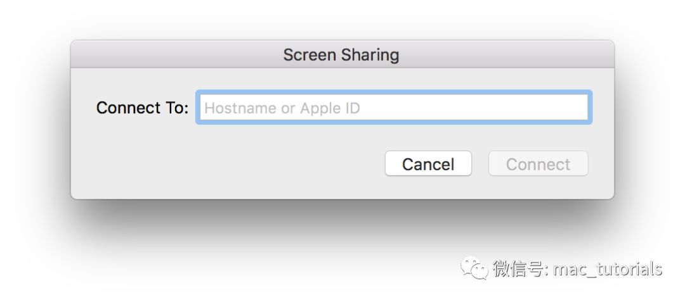This screenshot has height=300, width=685.
Task: Focus the Hostname or Apple ID field
Action: 393,108
